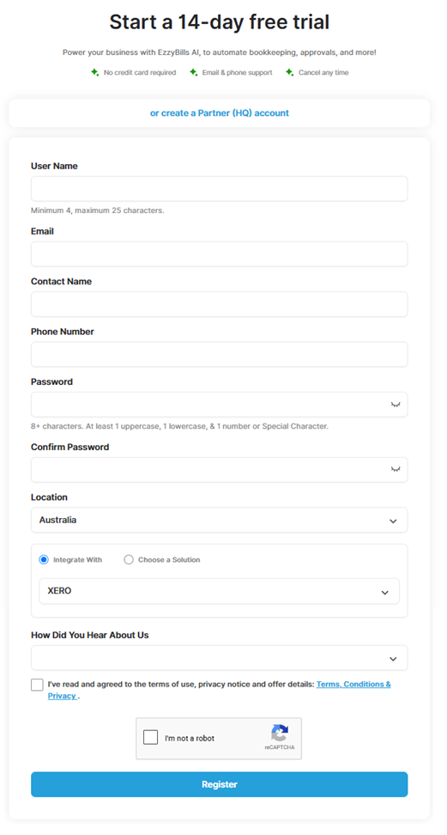Show password using the Password field eye icon

tap(396, 405)
